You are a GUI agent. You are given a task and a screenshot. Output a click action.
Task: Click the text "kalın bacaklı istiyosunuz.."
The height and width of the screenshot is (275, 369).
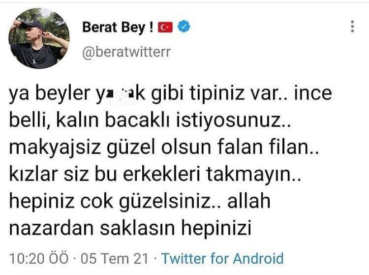pyautogui.click(x=174, y=121)
